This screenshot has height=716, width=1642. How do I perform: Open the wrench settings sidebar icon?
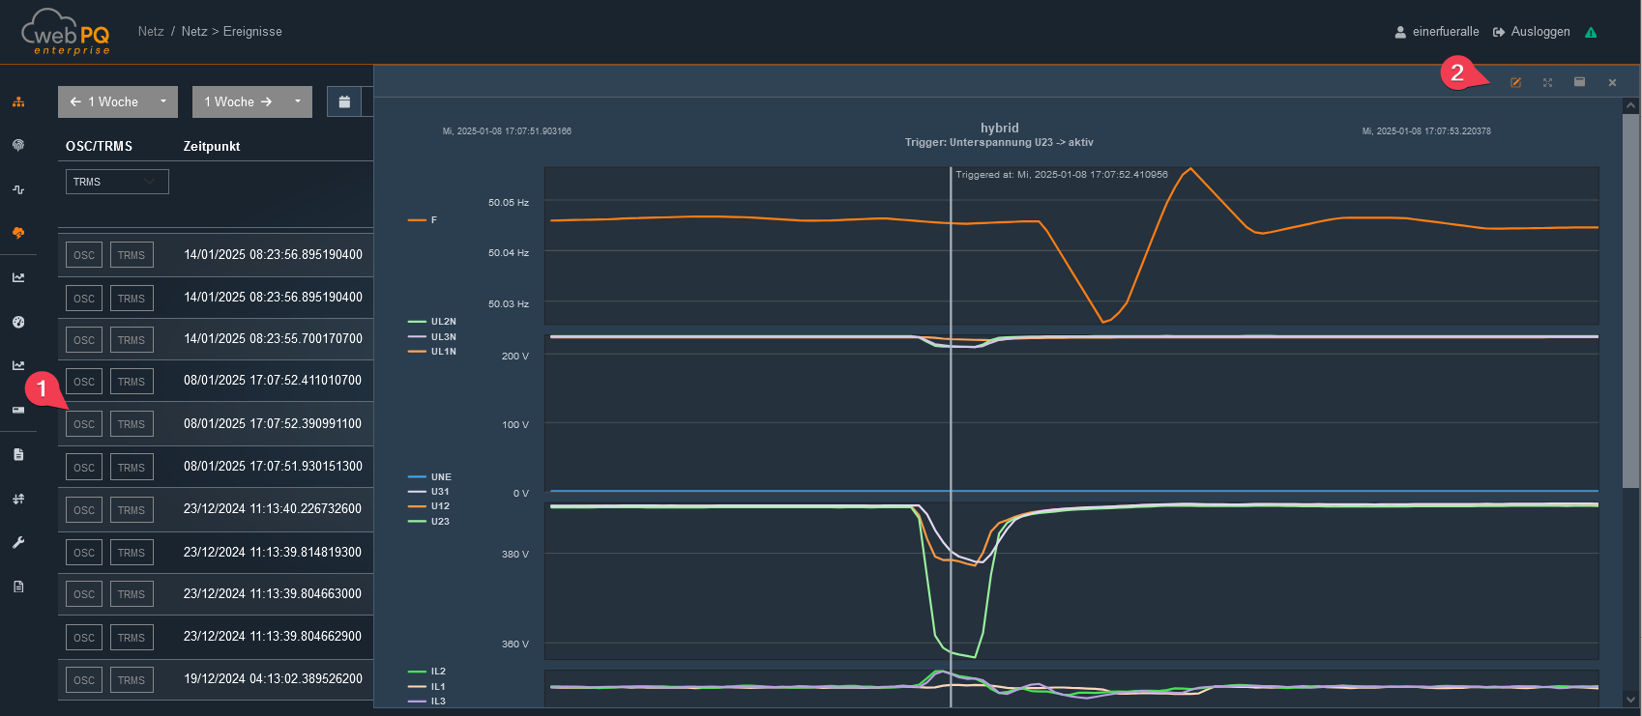click(18, 543)
